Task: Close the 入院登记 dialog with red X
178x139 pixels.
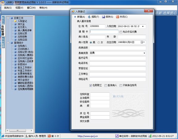Action: [x=148, y=11]
